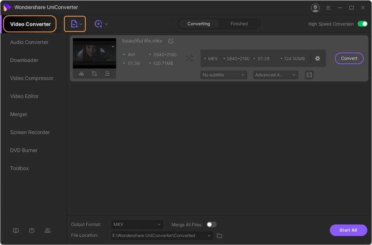This screenshot has height=245, width=372.
Task: Expand the No subtitle dropdown
Action: [224, 75]
